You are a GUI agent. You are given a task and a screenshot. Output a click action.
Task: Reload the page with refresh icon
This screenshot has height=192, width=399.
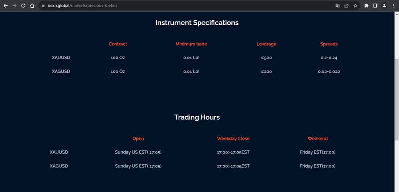[23, 6]
